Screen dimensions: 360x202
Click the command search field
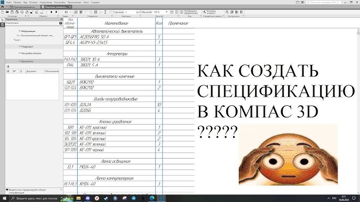[323, 2]
